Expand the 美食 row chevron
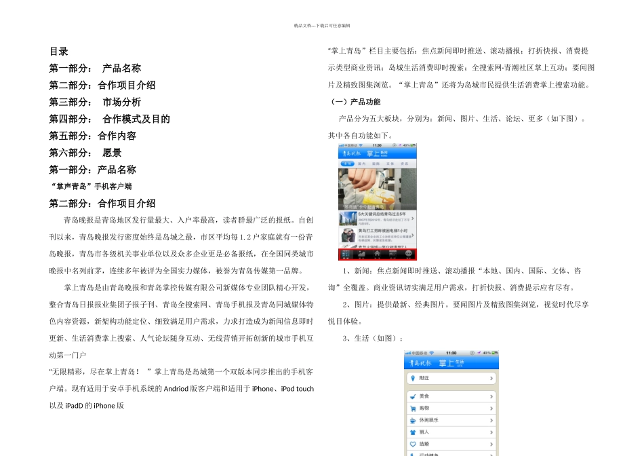 pyautogui.click(x=491, y=396)
